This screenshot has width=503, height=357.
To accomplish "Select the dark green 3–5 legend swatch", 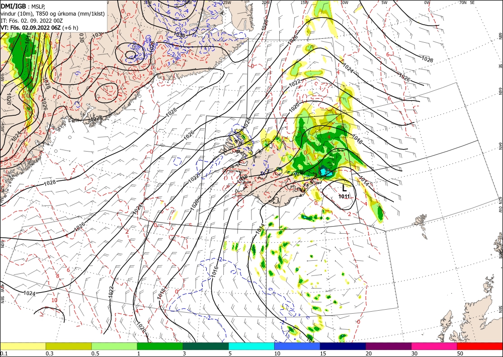I will click(x=206, y=346).
